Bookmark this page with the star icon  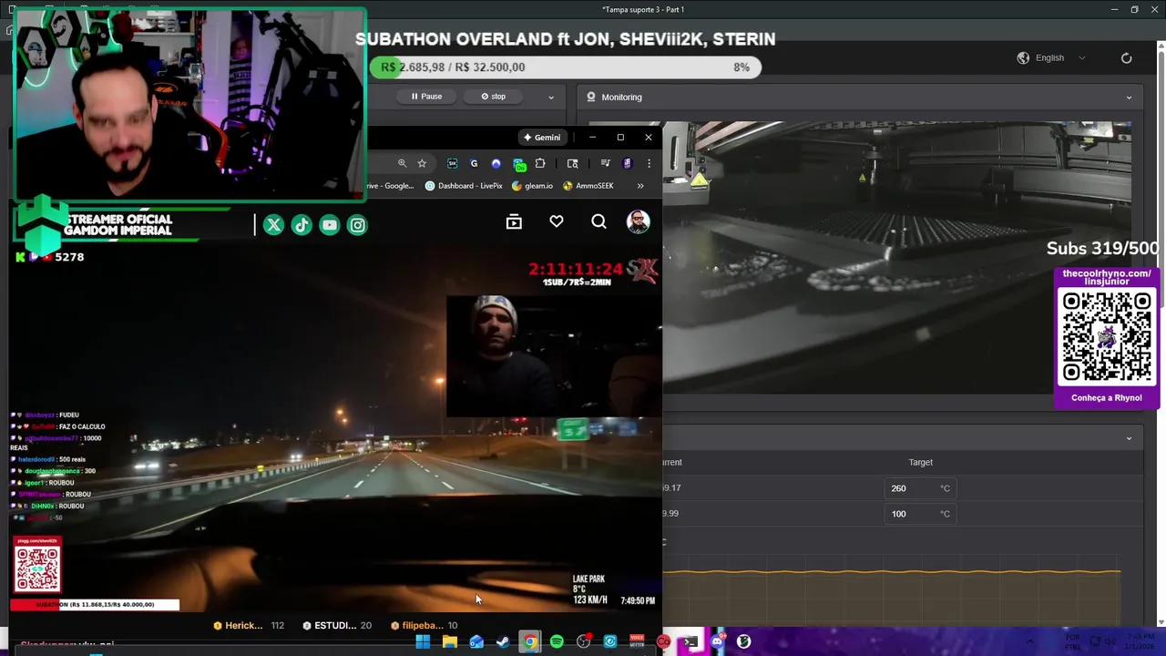(x=422, y=163)
